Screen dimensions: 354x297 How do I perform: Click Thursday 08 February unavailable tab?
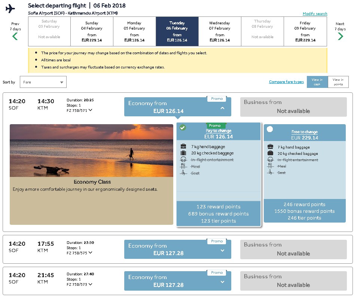coord(262,31)
